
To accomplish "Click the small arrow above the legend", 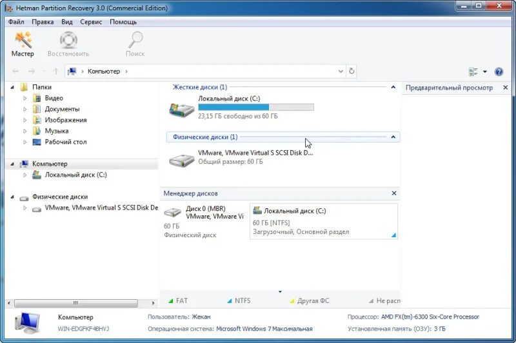I will coord(280,291).
